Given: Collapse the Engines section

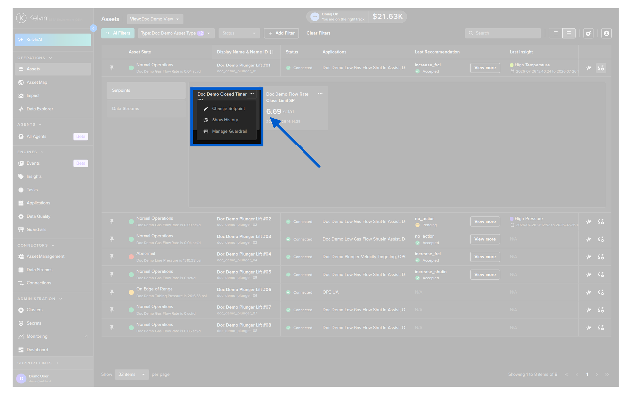Looking at the screenshot, I should [x=42, y=152].
